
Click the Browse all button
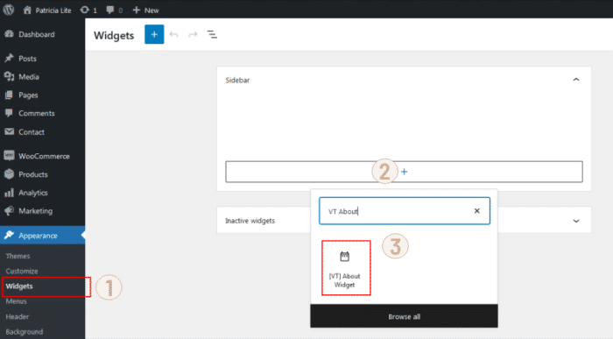pyautogui.click(x=404, y=316)
